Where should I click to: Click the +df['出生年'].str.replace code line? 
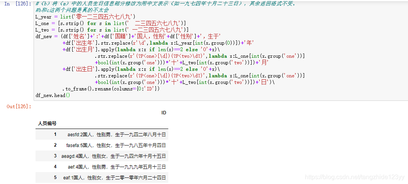(x=158, y=43)
